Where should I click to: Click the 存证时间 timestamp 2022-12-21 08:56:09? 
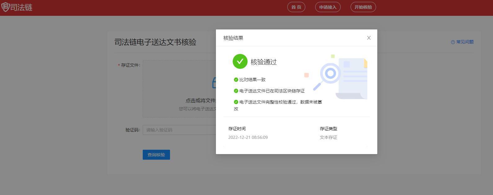tap(248, 137)
